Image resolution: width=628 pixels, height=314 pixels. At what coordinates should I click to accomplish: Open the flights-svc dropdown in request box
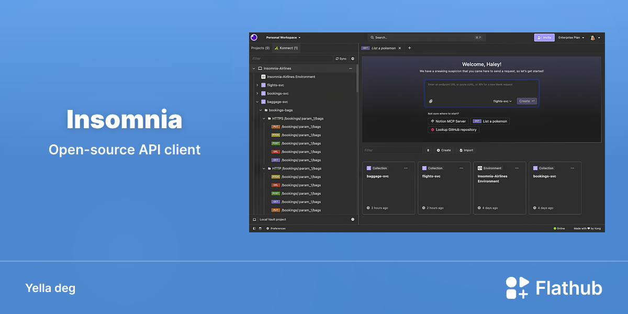502,101
